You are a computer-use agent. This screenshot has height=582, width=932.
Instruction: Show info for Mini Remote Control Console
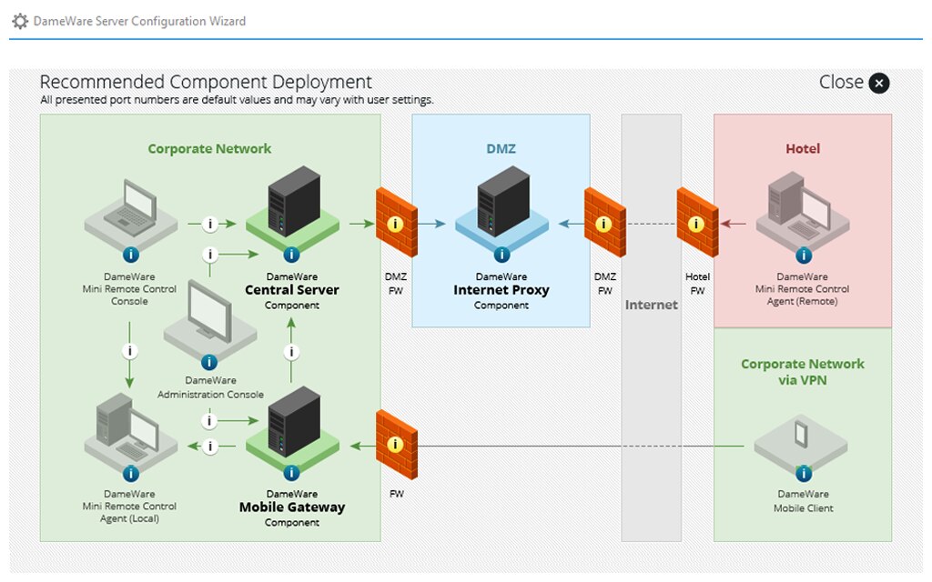tap(131, 255)
